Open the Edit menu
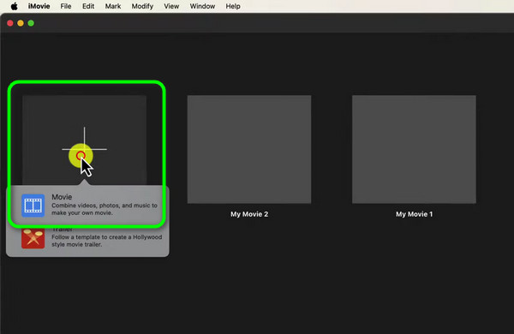Viewport: 514px width, 334px height. [88, 6]
